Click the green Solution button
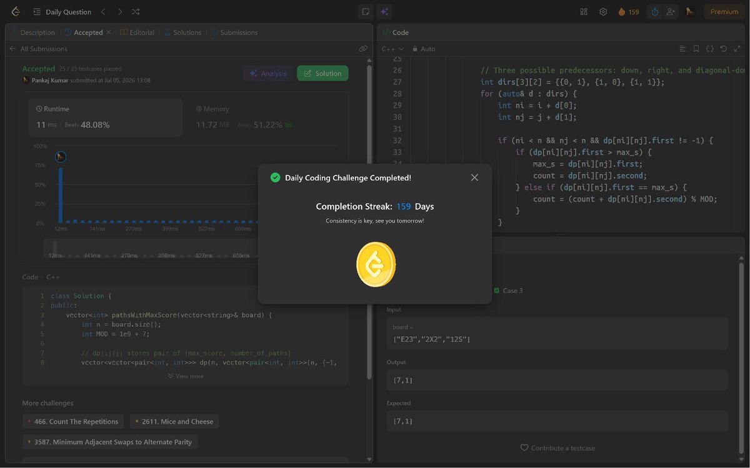 pyautogui.click(x=322, y=73)
